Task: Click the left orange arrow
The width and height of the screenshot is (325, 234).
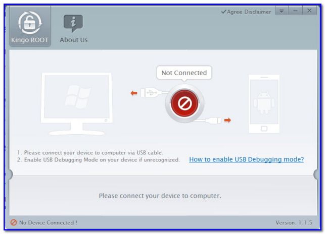Action: (134, 93)
